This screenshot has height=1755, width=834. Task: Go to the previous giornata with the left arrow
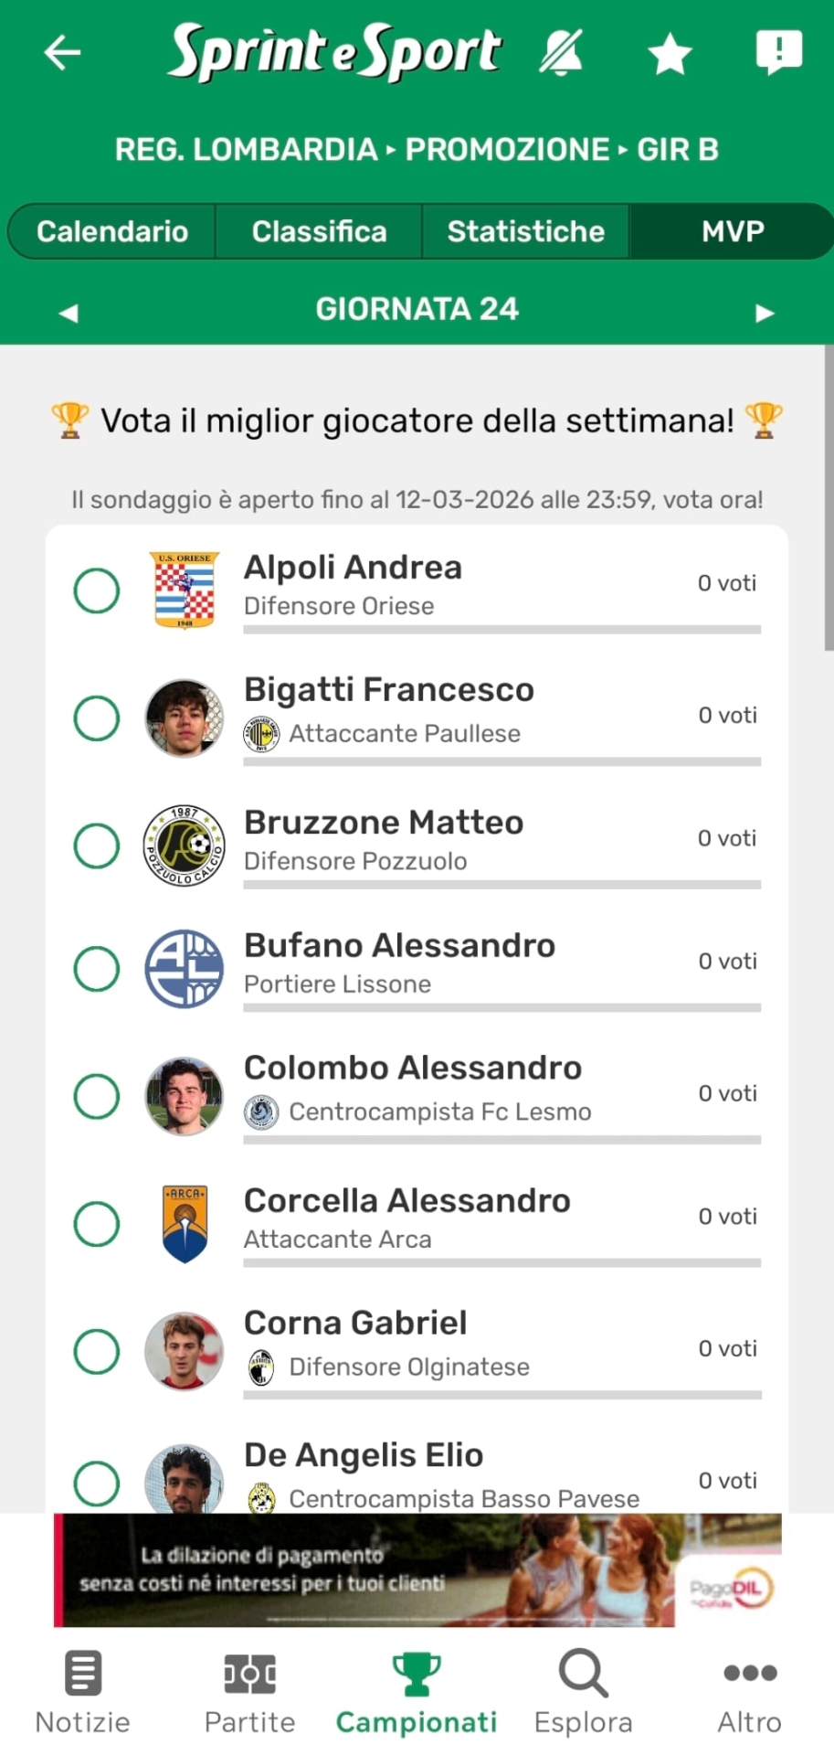[69, 314]
